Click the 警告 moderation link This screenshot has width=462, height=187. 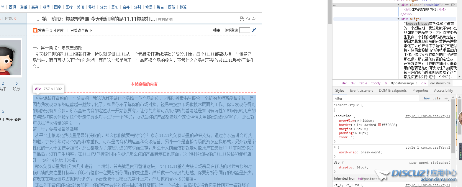(x=160, y=7)
